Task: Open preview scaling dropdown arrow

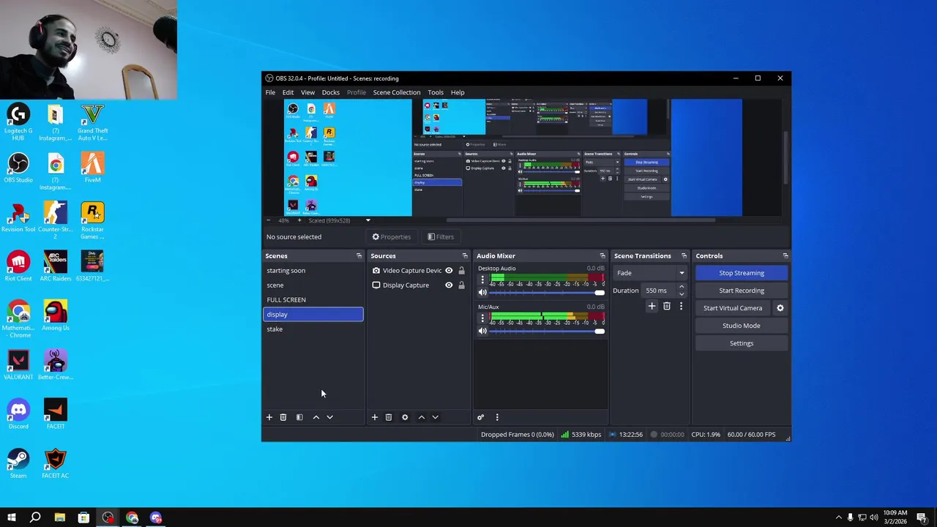Action: [368, 220]
